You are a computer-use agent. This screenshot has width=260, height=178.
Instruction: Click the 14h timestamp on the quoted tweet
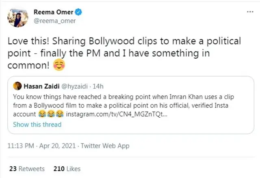point(98,86)
